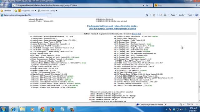Click the info icon beside Google Chrome

coord(31,67)
